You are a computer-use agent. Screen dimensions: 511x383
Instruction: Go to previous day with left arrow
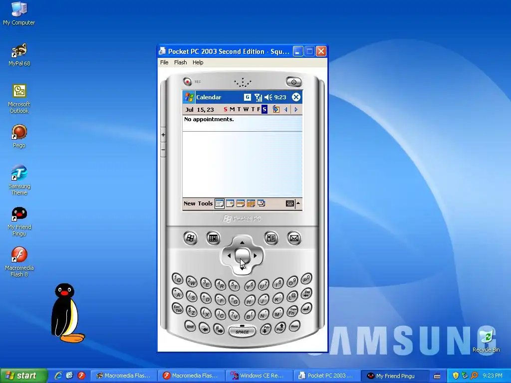(x=286, y=109)
